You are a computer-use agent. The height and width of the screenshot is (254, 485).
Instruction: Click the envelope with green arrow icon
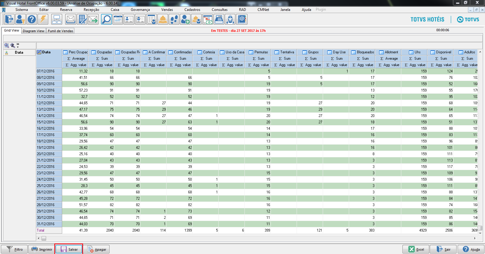93,19
